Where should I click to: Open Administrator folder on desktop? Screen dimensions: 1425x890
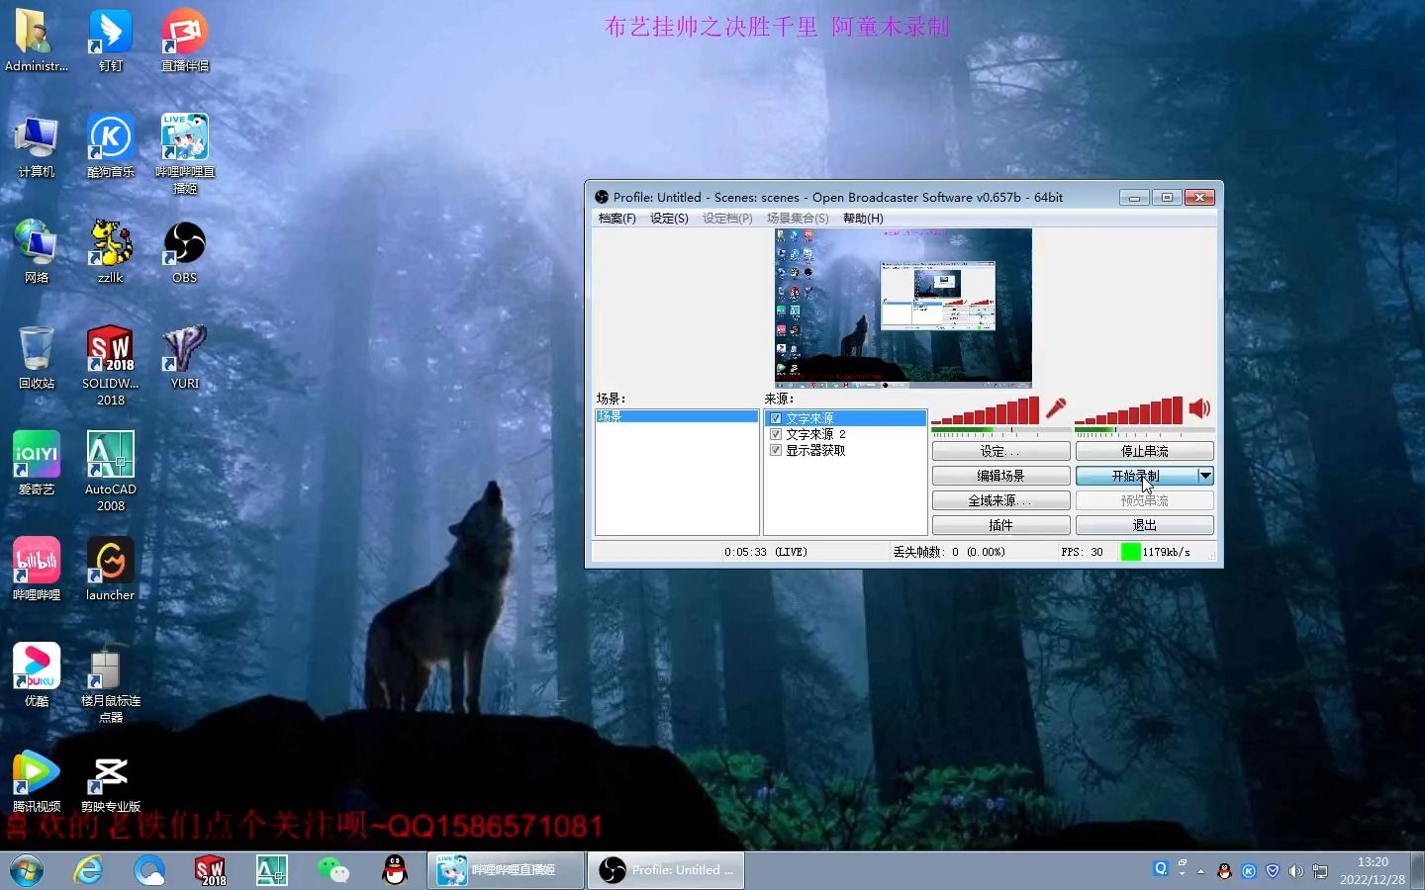pyautogui.click(x=37, y=42)
